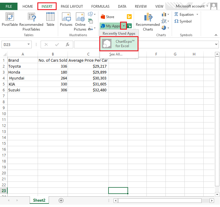Open Microsoft account menu
The width and height of the screenshot is (220, 207).
coord(192,6)
